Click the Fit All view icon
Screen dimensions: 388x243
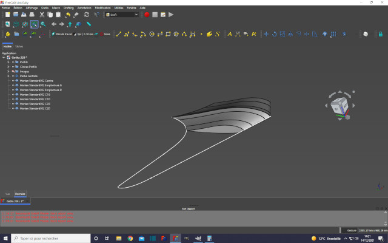(8, 24)
